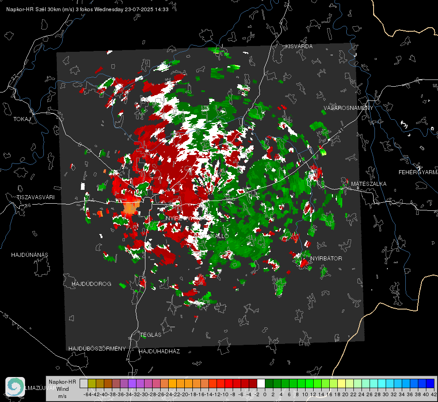This screenshot has height=402, width=438.
Task: Click the swirl logo icon at bottom-left
Action: [15, 387]
